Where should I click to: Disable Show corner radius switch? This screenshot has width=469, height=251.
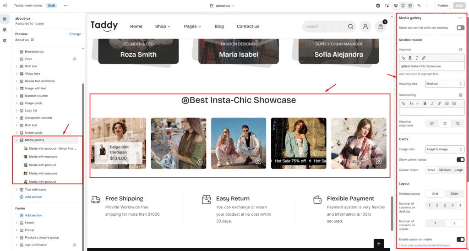pyautogui.click(x=460, y=159)
